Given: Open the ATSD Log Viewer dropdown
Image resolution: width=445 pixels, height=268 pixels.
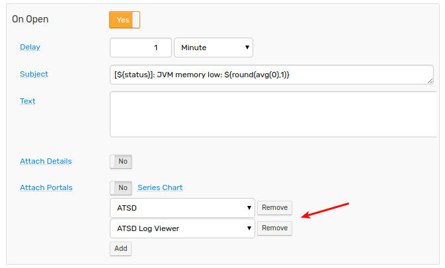Looking at the screenshot, I should pos(182,228).
